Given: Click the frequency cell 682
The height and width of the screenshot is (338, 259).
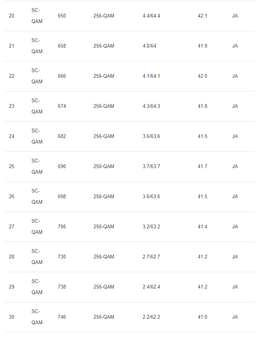Looking at the screenshot, I should [x=62, y=136].
